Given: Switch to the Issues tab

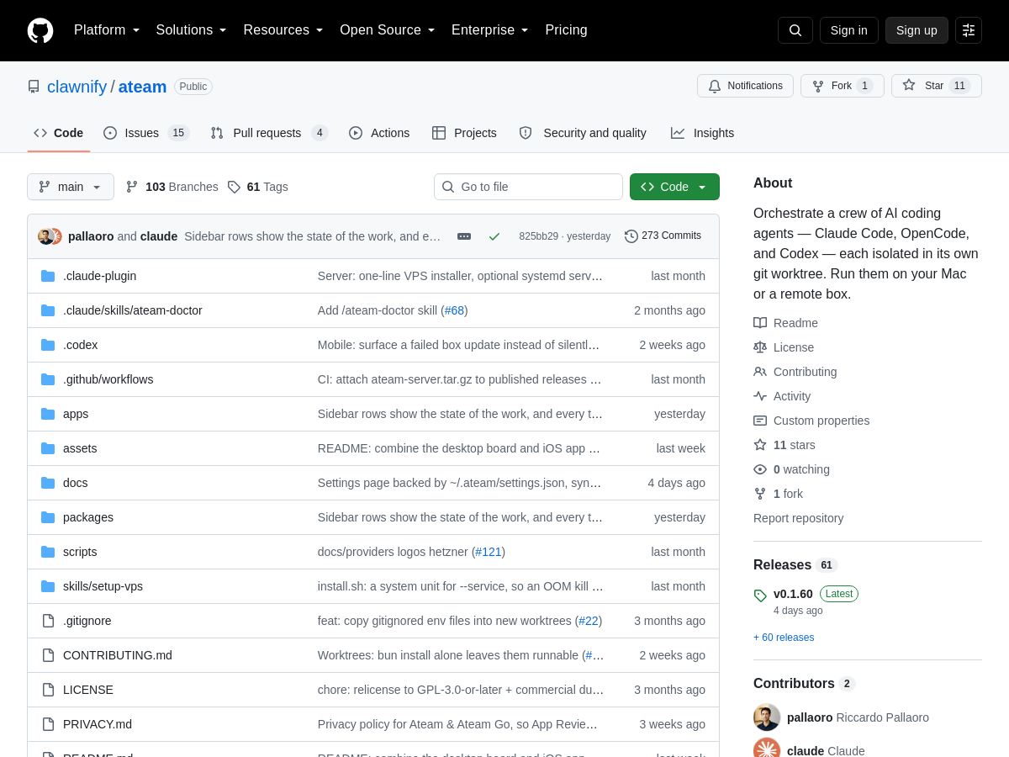Looking at the screenshot, I should [146, 133].
